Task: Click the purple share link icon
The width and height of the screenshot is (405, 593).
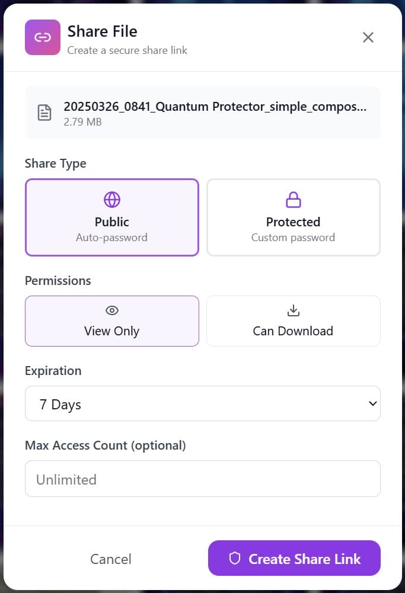Action: pyautogui.click(x=42, y=37)
